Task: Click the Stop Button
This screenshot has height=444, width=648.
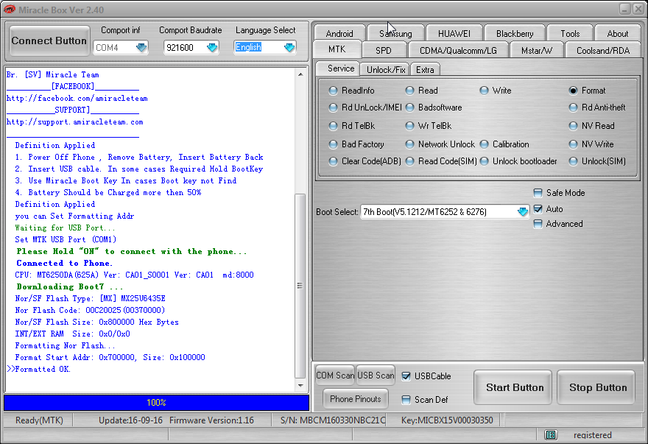Action: tap(596, 387)
